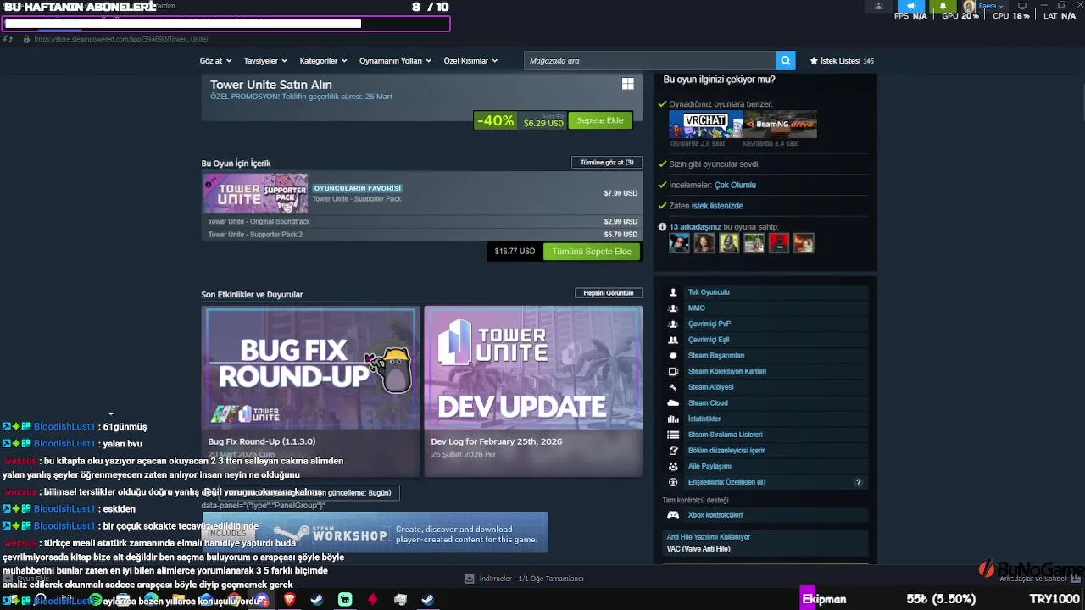Open Çevrimiçi PvP feature tag
Screen dimensions: 1085x610
tap(766, 324)
